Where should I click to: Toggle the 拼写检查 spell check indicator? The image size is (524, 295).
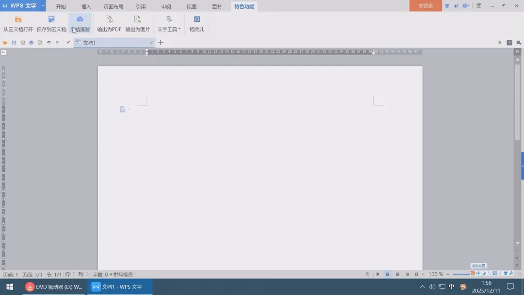click(x=121, y=275)
